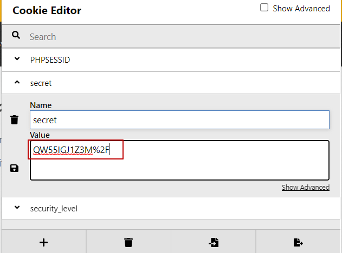Click the secret cookie header label
Screen dimensions: 342x253
[41, 83]
